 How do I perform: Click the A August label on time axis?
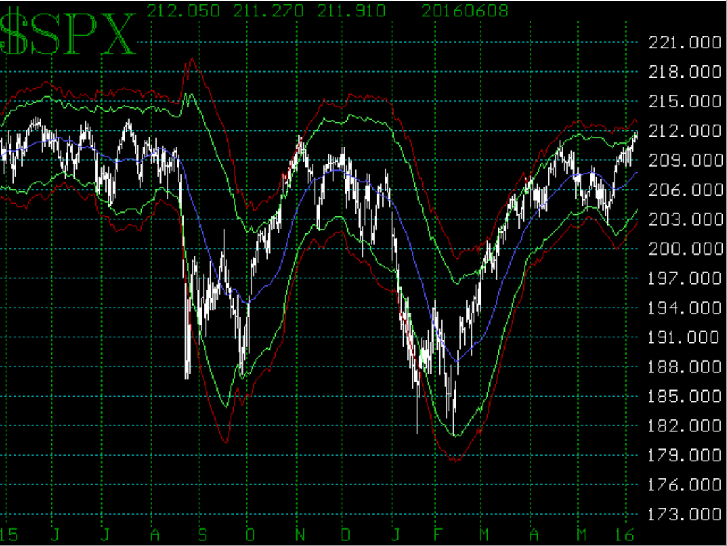(155, 535)
